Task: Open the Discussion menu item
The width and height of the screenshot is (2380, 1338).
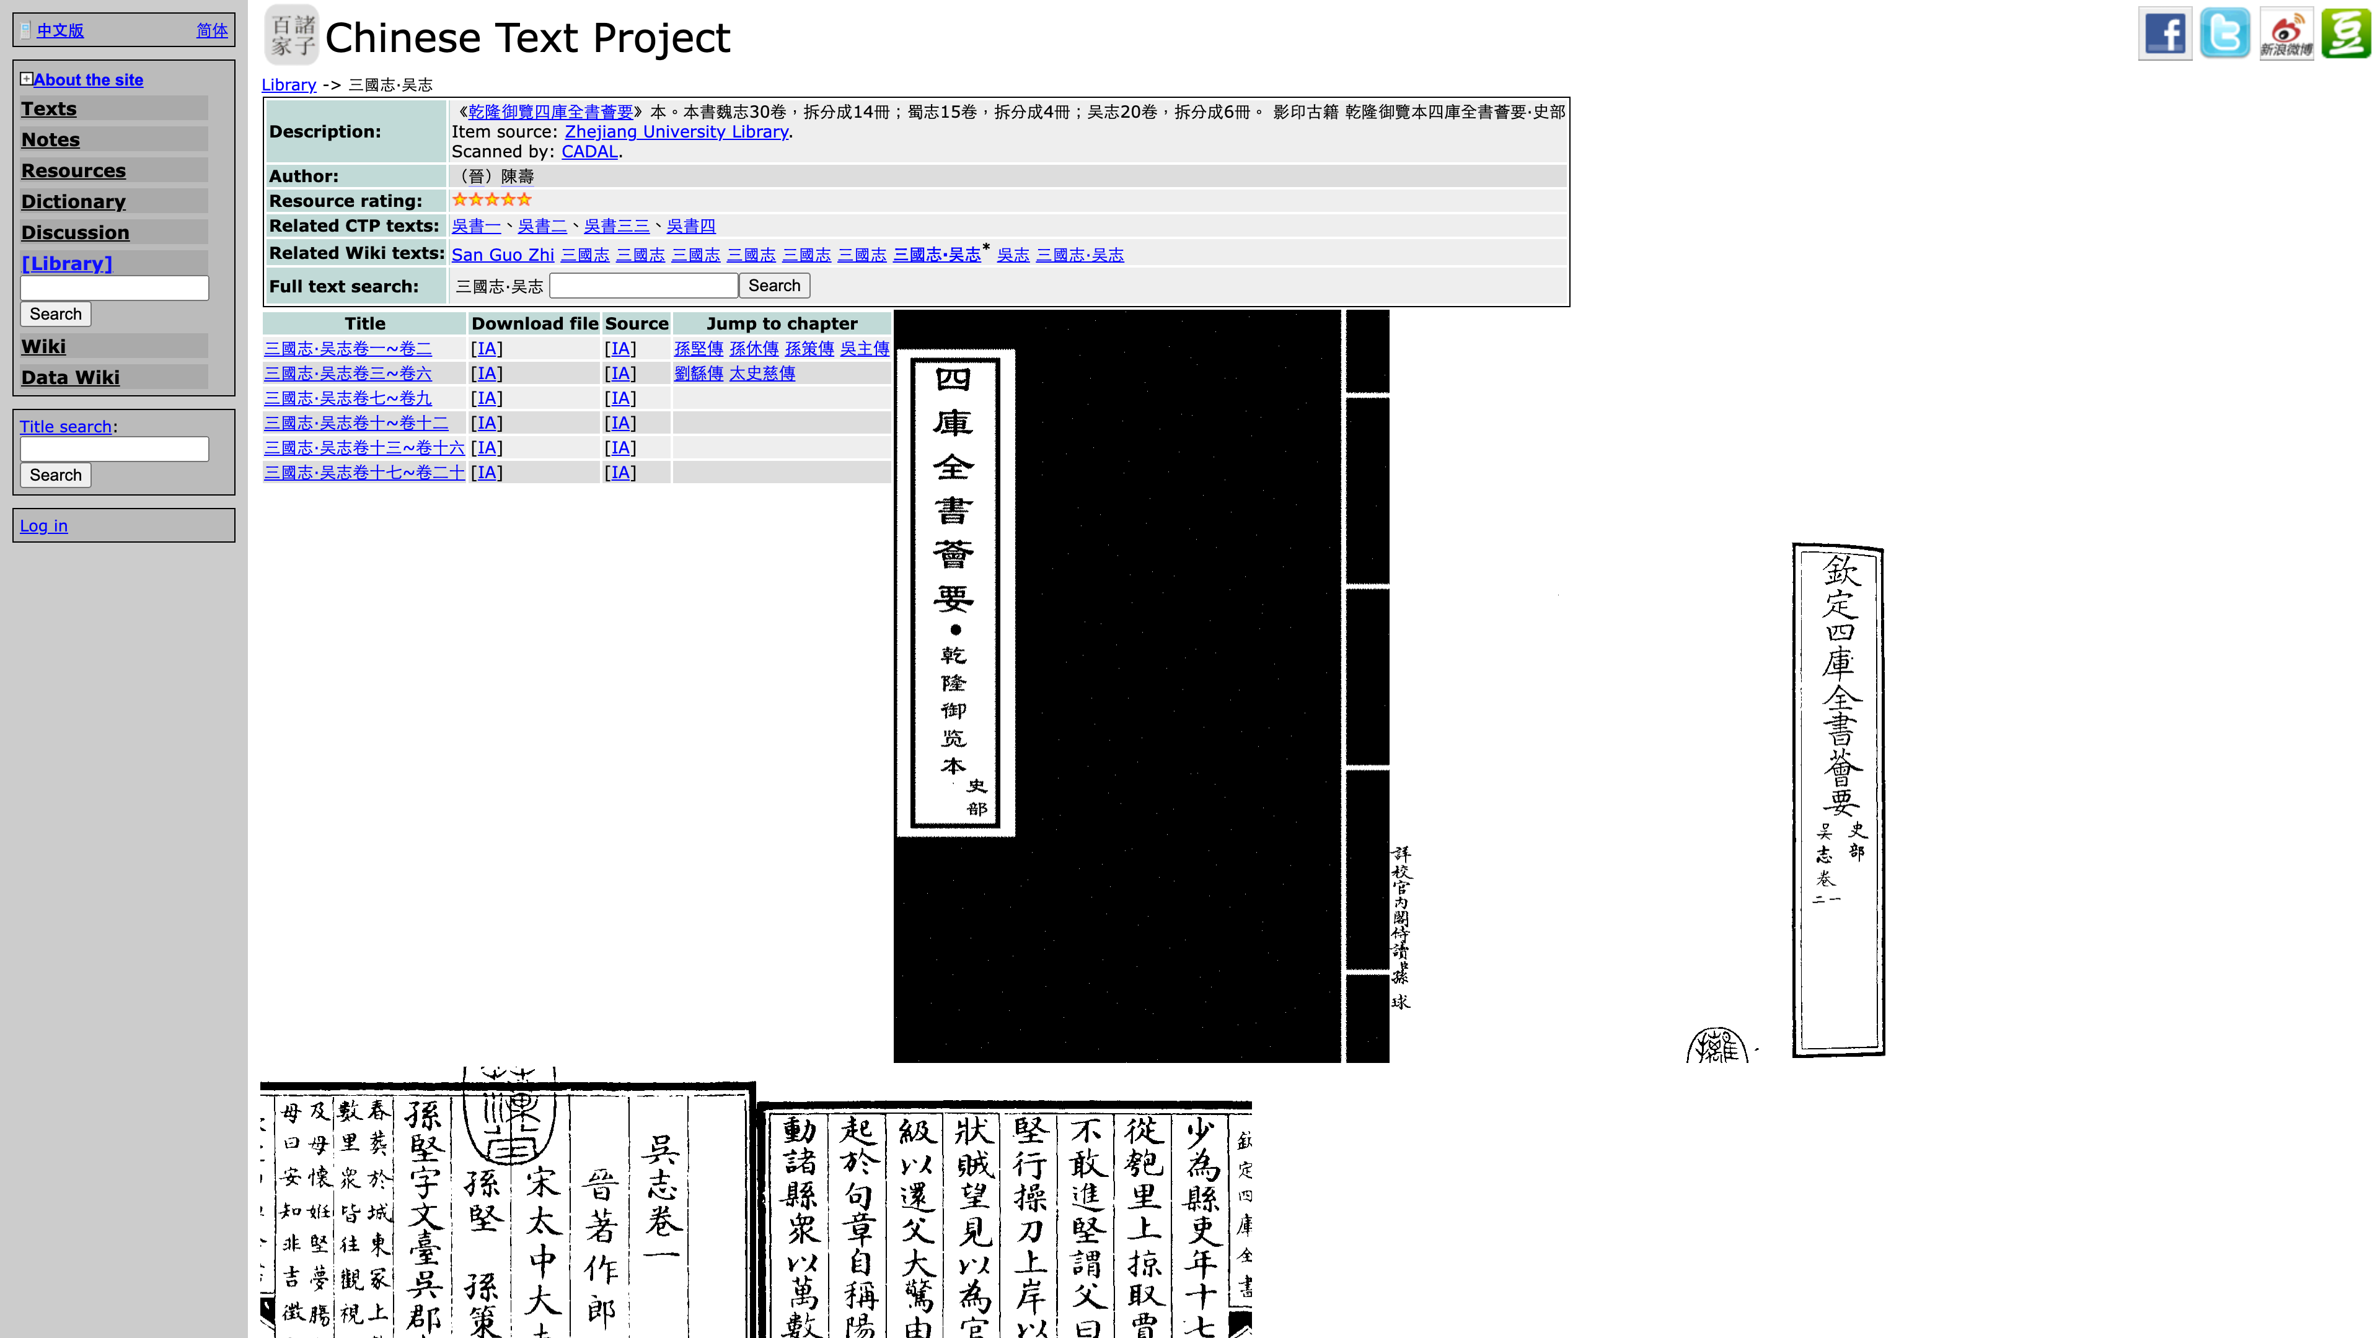Action: click(x=75, y=232)
